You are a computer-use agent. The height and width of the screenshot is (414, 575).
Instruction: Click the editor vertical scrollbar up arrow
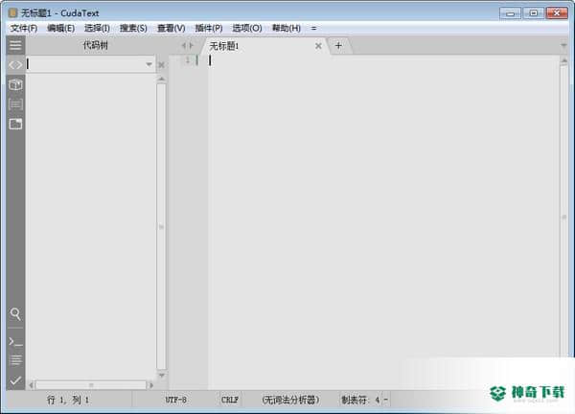click(x=564, y=60)
